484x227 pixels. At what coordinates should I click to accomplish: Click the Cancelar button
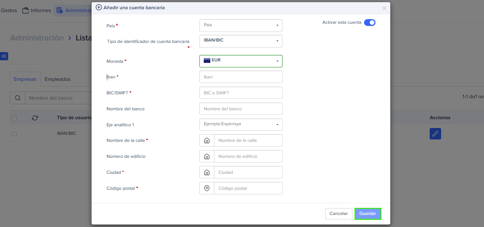pos(339,214)
